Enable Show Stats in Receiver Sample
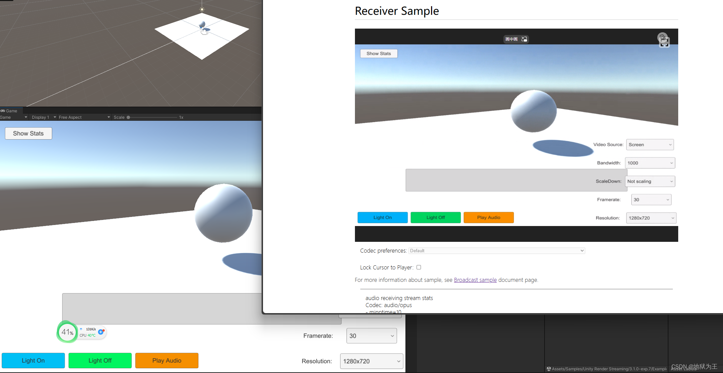 point(379,53)
